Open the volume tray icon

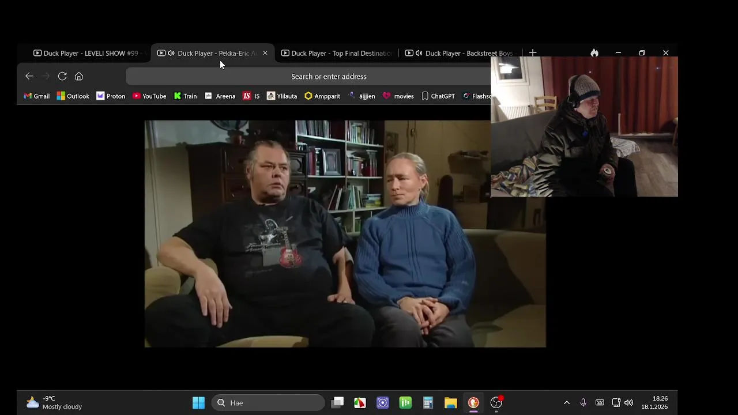point(629,403)
